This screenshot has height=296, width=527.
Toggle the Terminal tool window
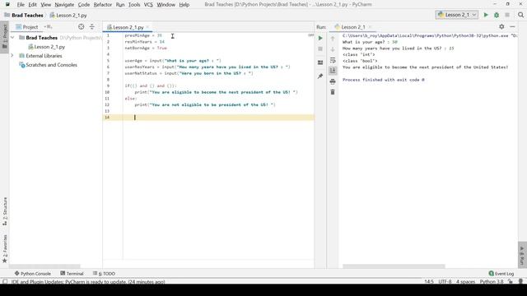(x=72, y=274)
